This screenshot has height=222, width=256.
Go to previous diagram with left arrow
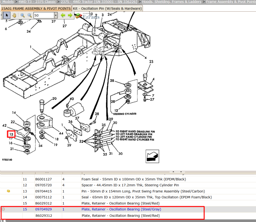(x=63, y=15)
